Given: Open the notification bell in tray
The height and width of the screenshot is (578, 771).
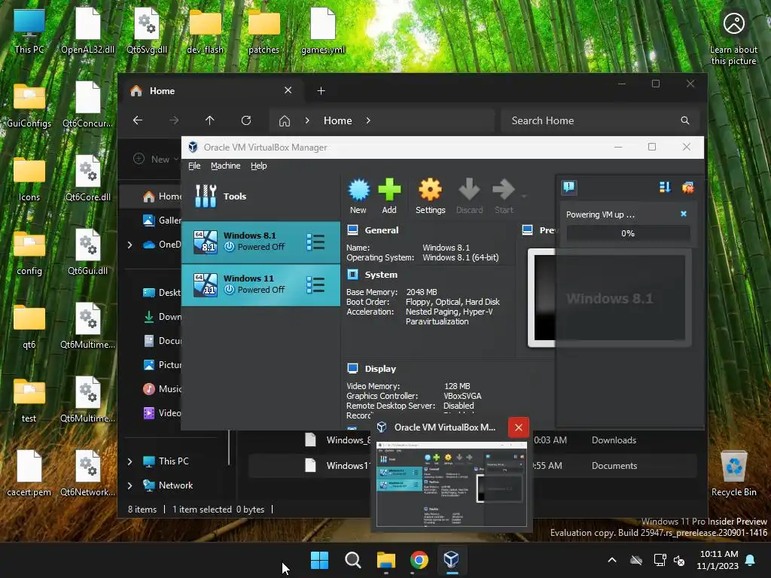Looking at the screenshot, I should coord(751,560).
